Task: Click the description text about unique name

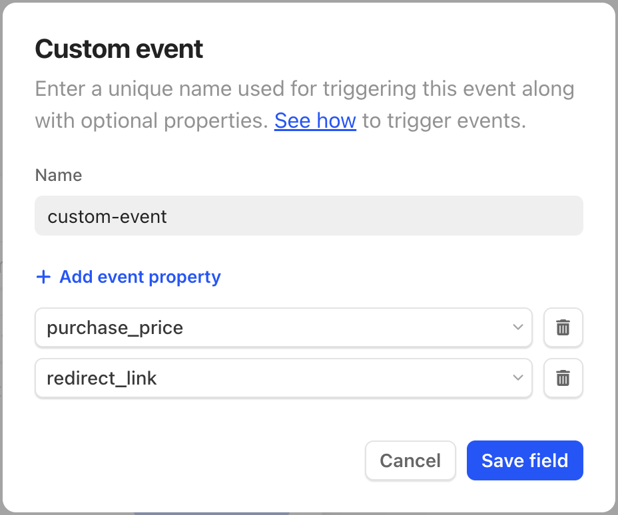Action: tap(304, 88)
